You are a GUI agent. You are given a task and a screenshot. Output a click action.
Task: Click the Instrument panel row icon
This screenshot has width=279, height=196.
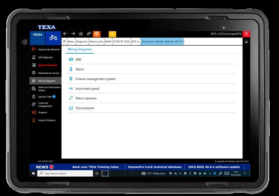click(71, 88)
